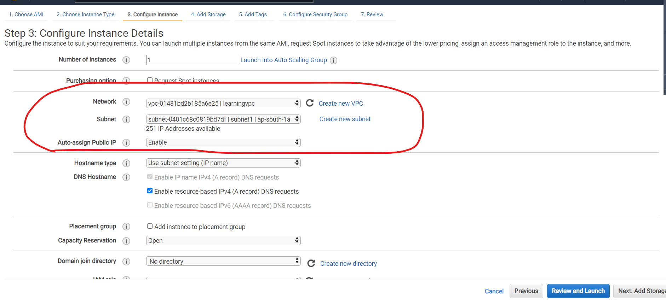666x305 pixels.
Task: Refresh the domain directory list
Action: [x=311, y=263]
